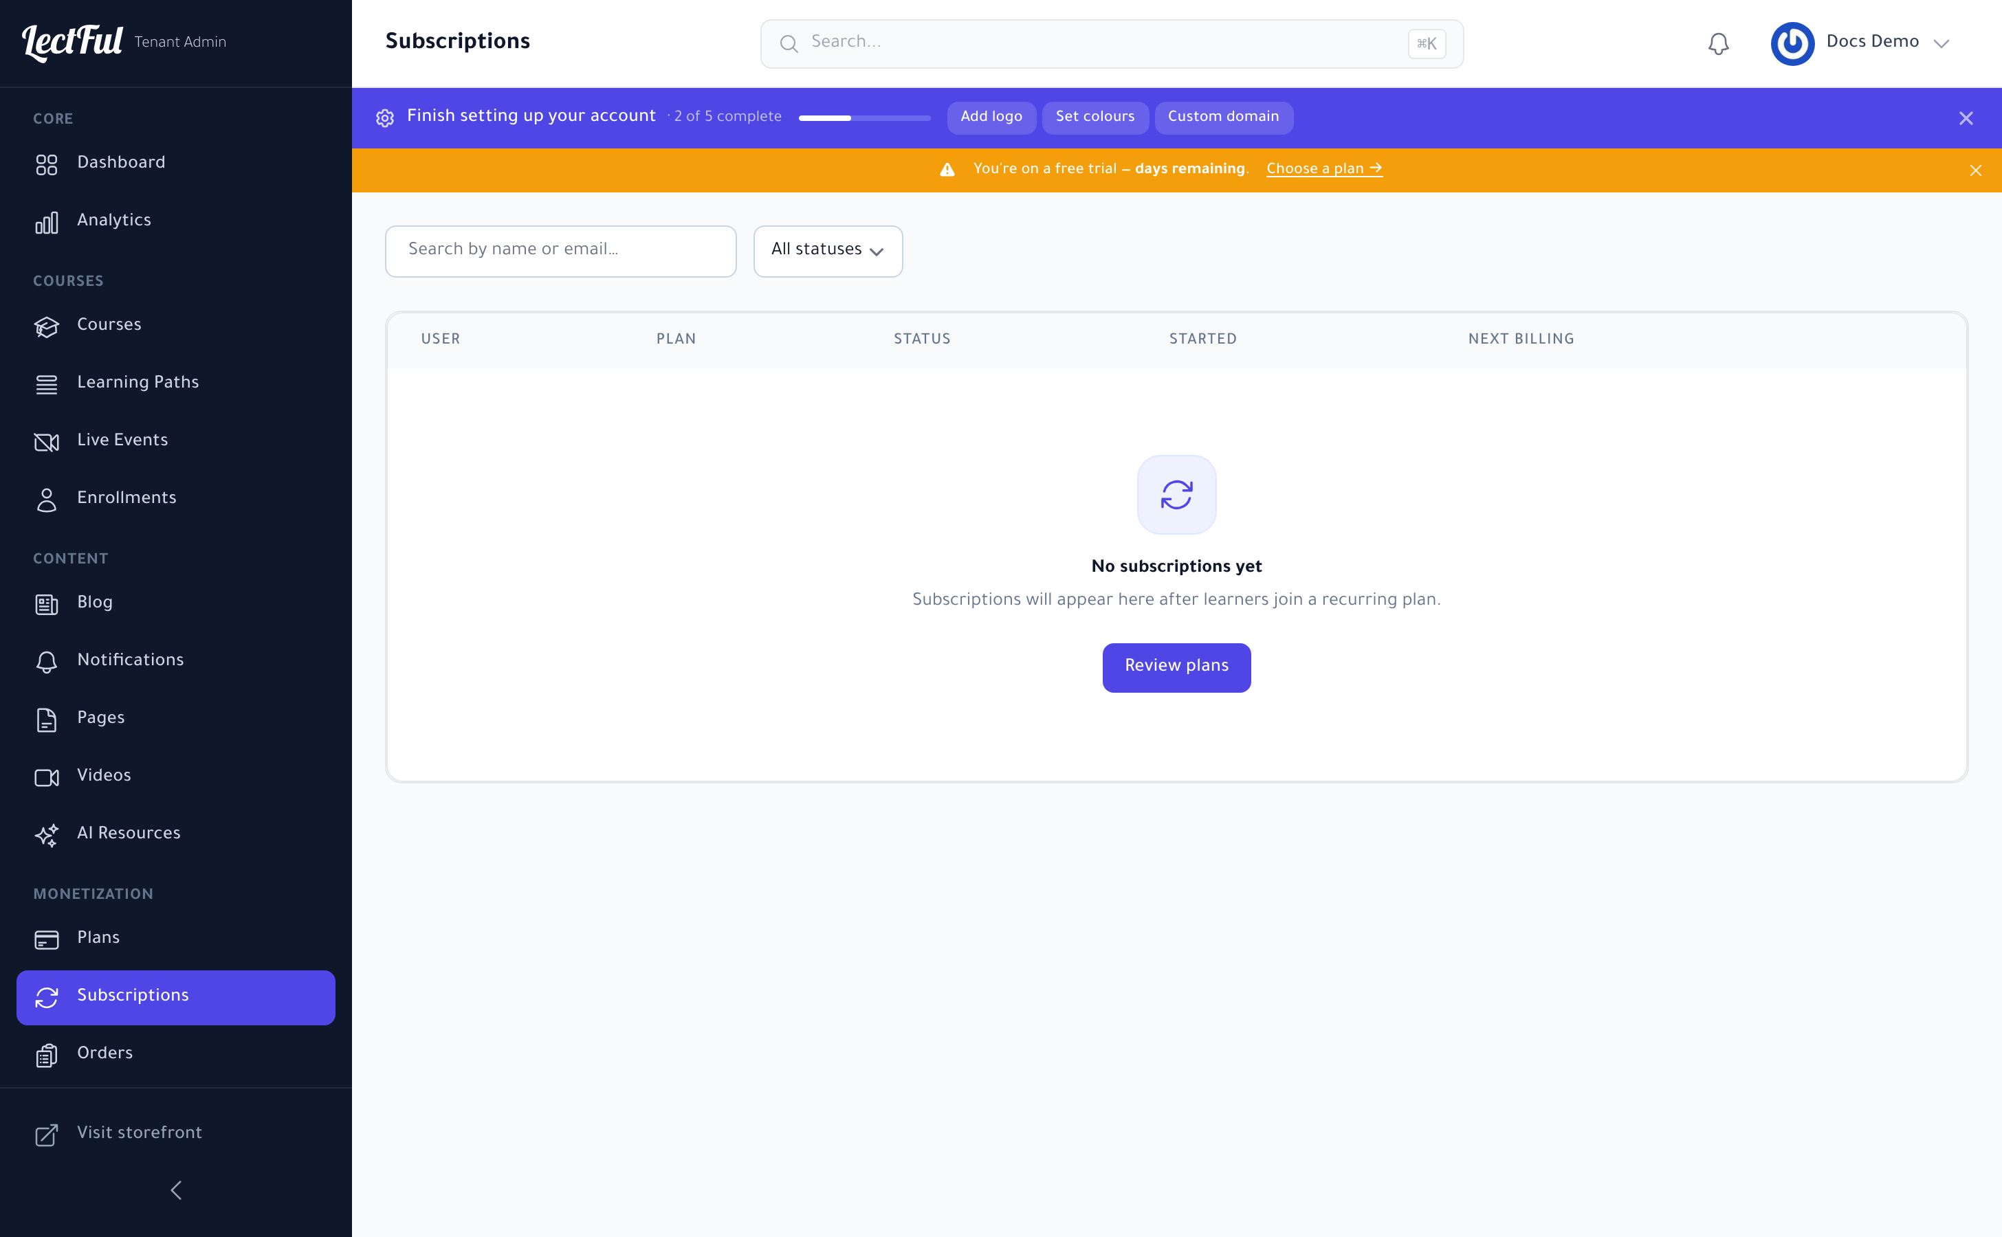Click the Tenant Admin label
The height and width of the screenshot is (1237, 2002).
(x=180, y=42)
